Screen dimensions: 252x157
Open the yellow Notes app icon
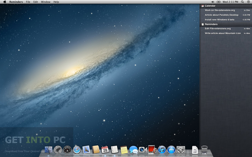(124, 150)
